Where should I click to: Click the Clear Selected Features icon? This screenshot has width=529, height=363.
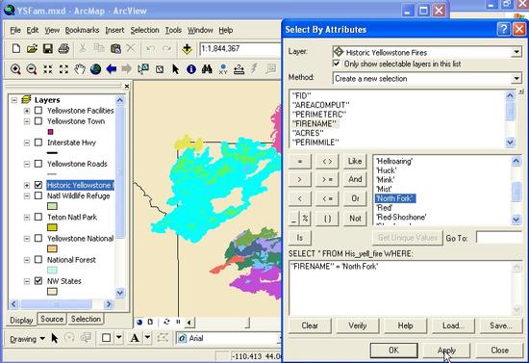[x=160, y=69]
